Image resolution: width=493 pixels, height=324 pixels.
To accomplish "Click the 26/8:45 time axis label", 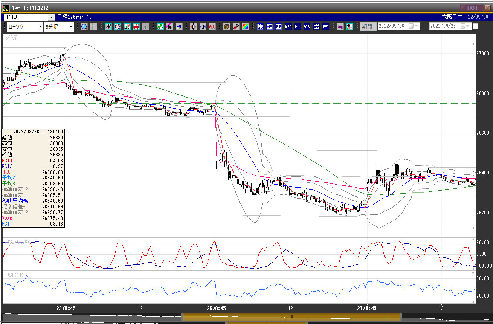I will click(216, 308).
